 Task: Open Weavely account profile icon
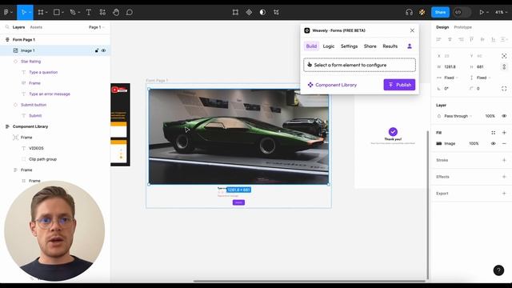coord(409,46)
